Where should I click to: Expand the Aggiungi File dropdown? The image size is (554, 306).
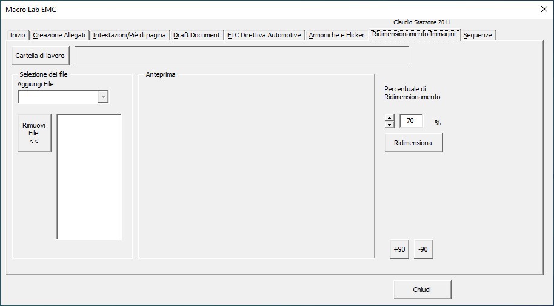click(x=103, y=97)
